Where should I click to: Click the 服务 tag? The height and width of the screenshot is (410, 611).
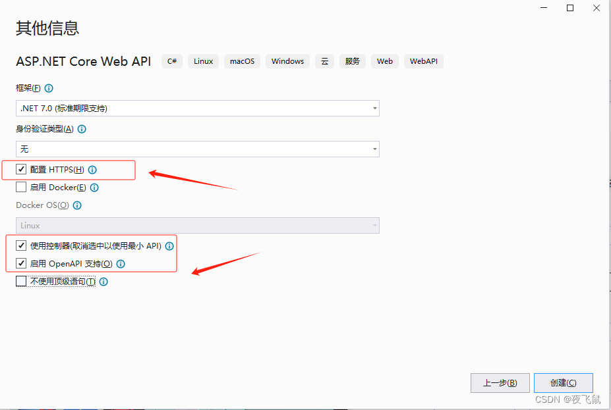tap(353, 61)
